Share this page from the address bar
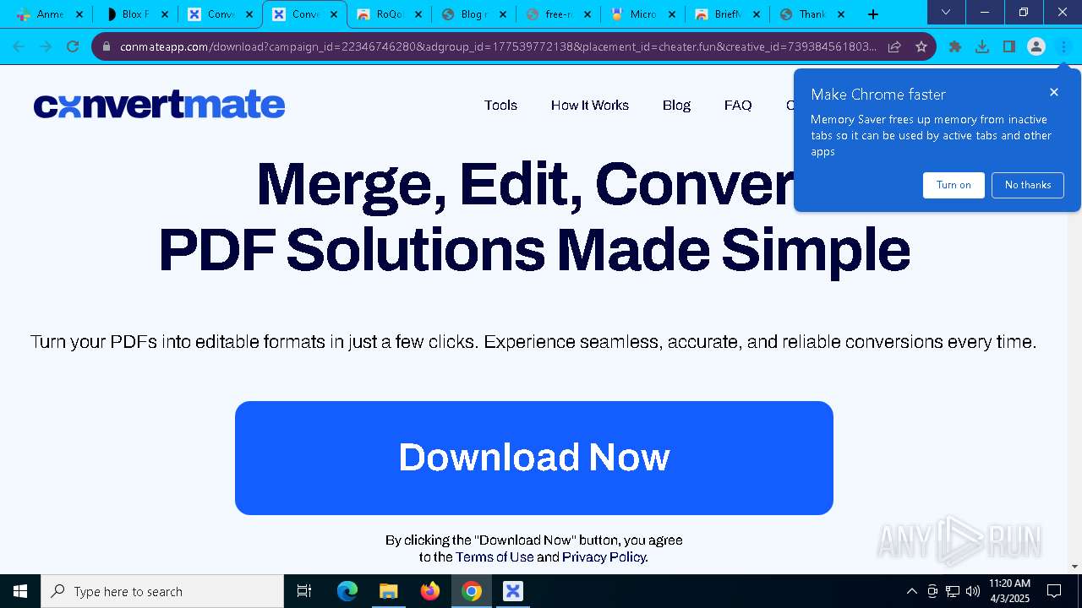Viewport: 1082px width, 608px height. [894, 46]
